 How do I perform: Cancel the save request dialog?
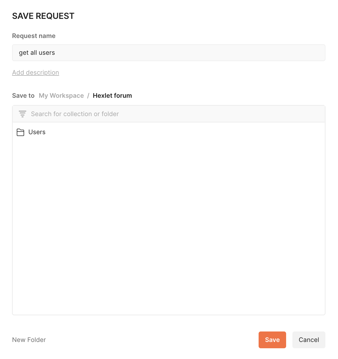pos(309,340)
